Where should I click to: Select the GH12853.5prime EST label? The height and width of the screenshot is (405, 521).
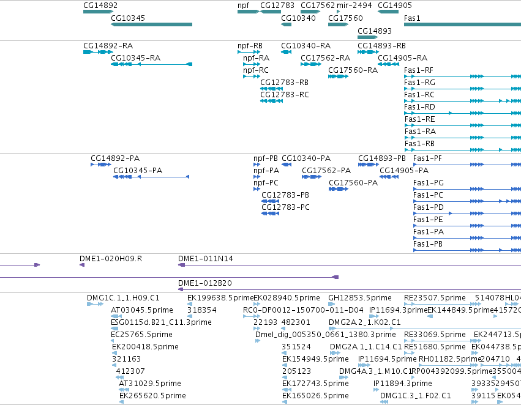click(360, 298)
